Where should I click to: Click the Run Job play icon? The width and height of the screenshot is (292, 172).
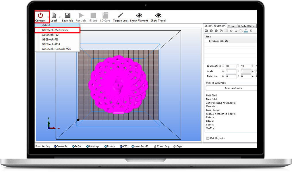[x=81, y=15]
